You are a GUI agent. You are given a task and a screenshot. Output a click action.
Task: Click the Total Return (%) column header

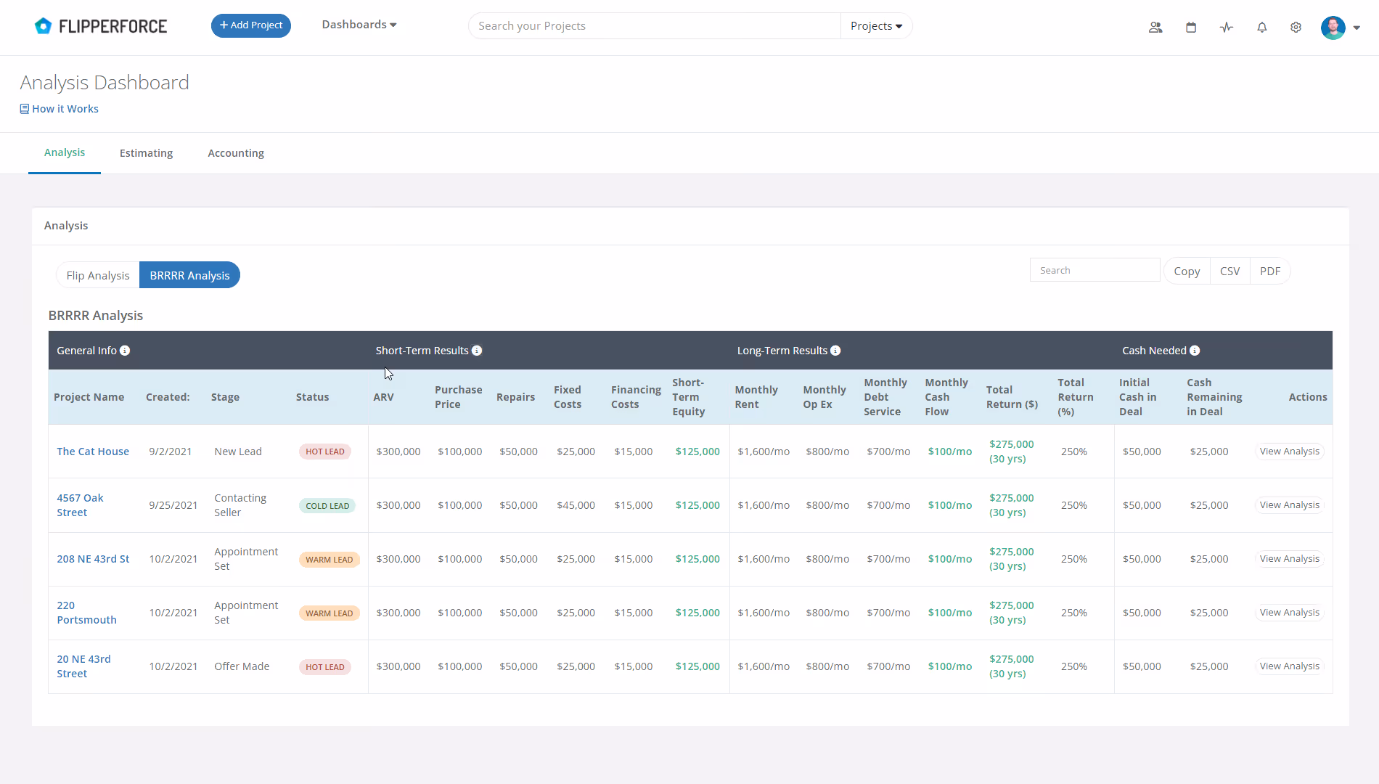[1075, 397]
